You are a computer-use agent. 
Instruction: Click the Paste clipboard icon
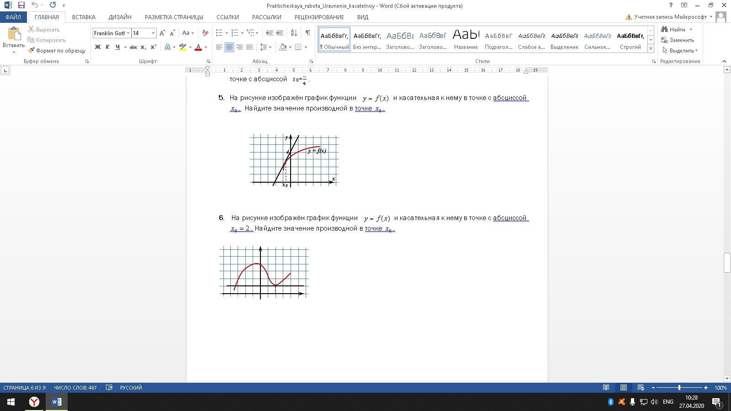[x=14, y=34]
